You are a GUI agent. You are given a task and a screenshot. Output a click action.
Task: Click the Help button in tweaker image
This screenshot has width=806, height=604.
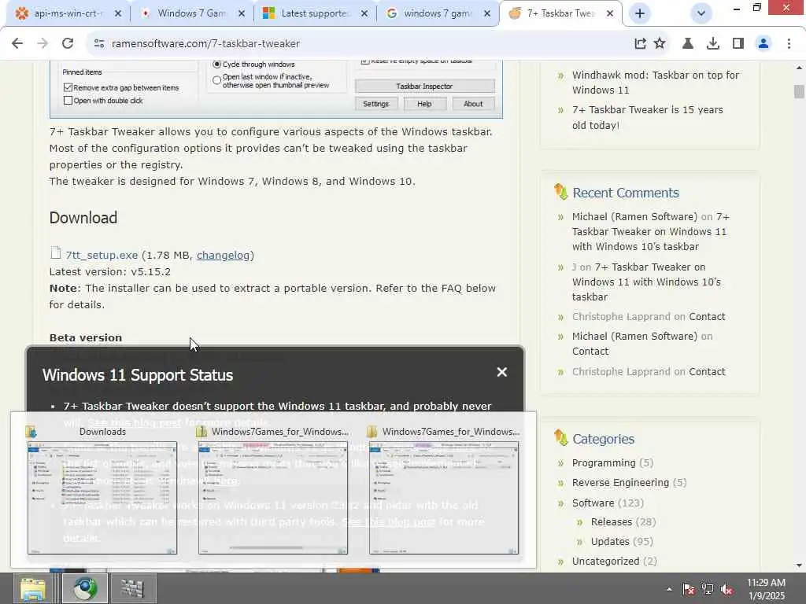424,104
